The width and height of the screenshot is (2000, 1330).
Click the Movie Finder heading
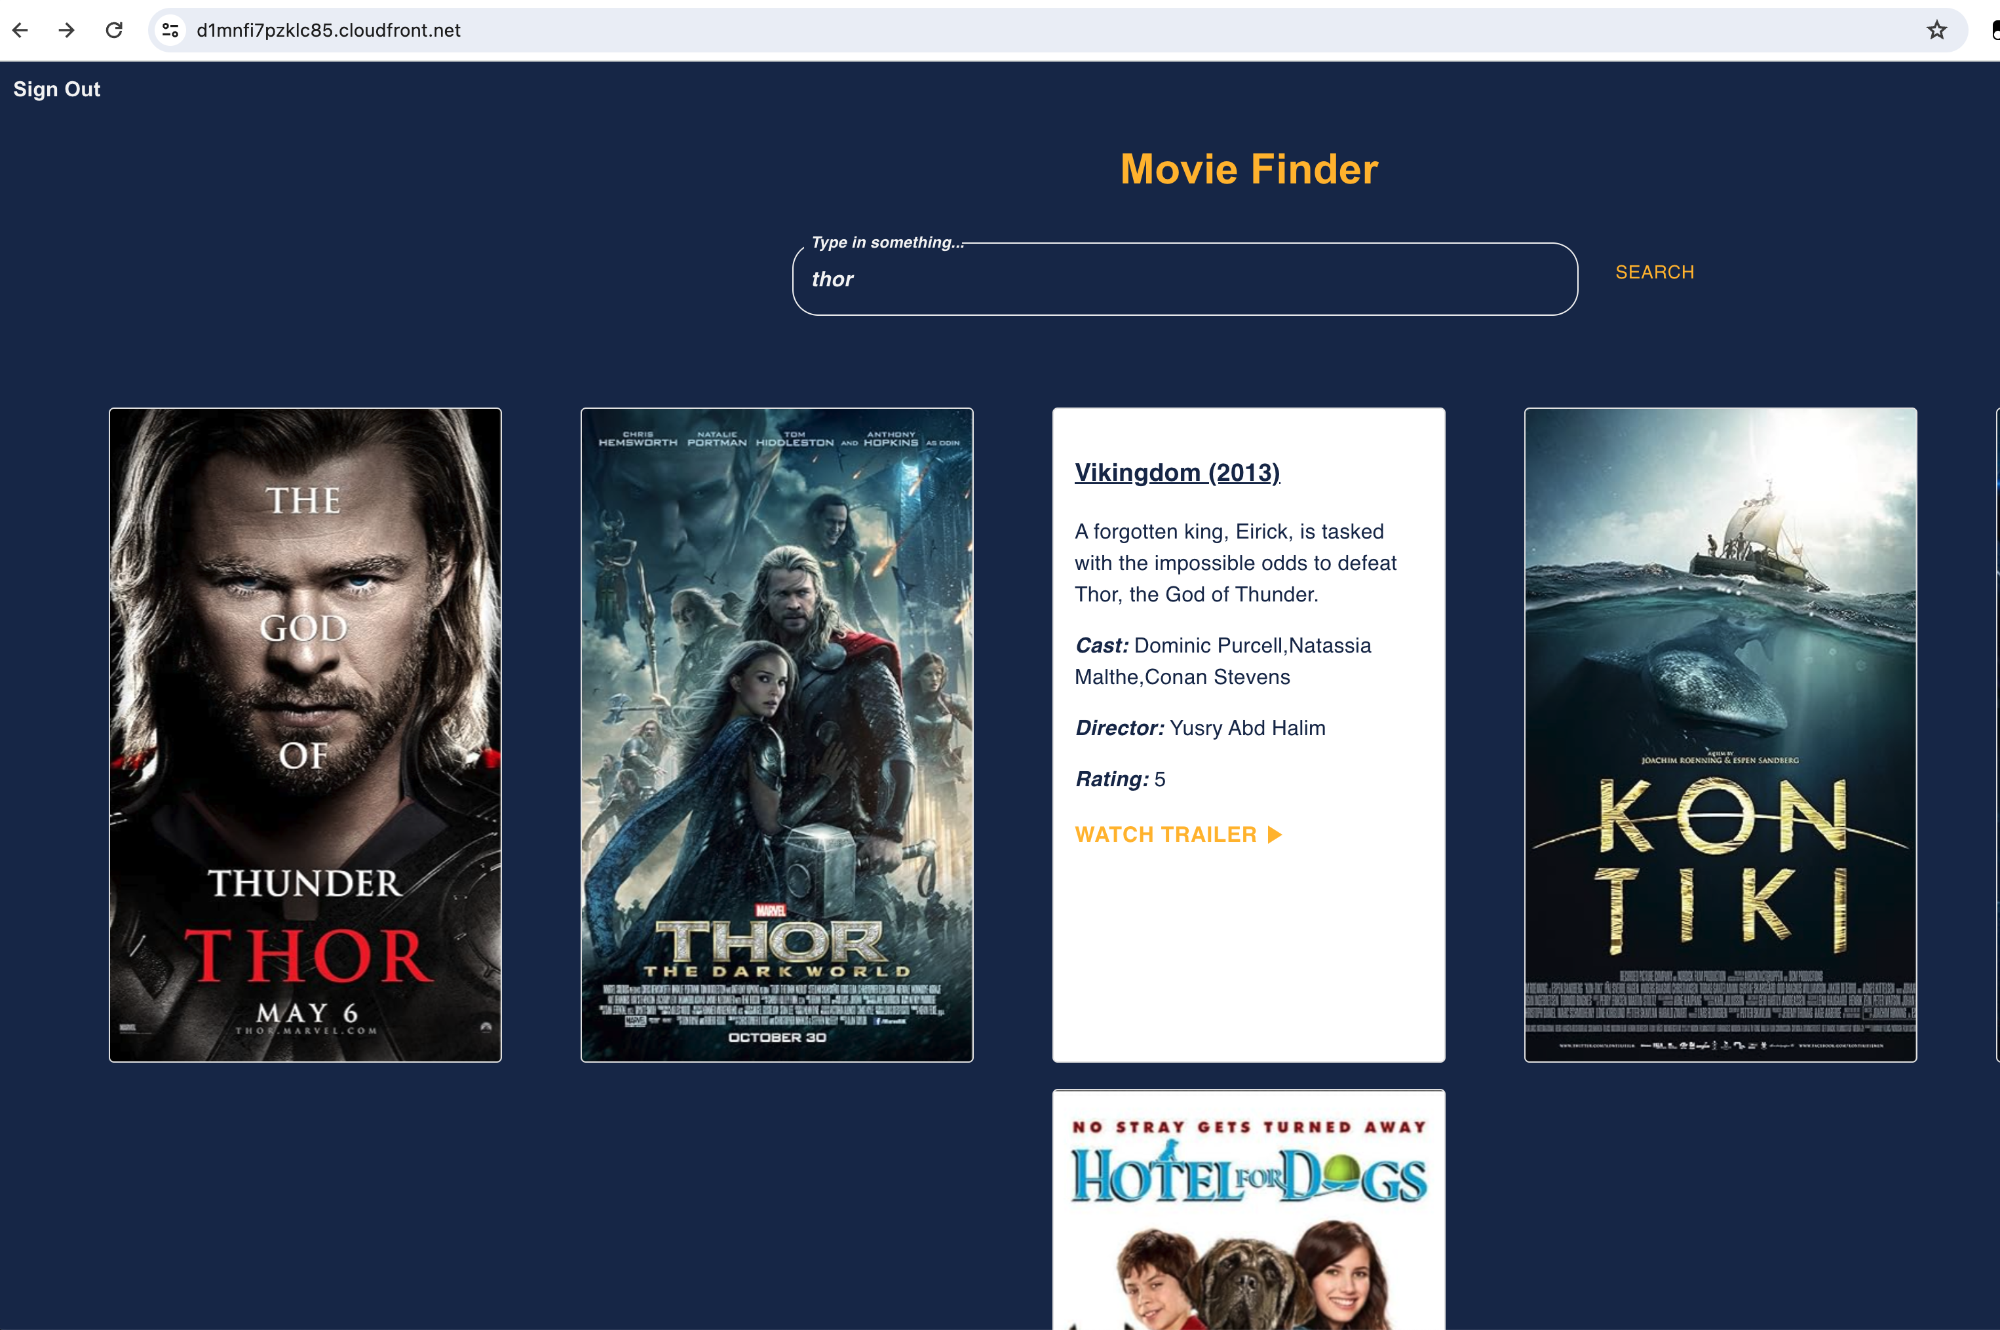point(1248,169)
